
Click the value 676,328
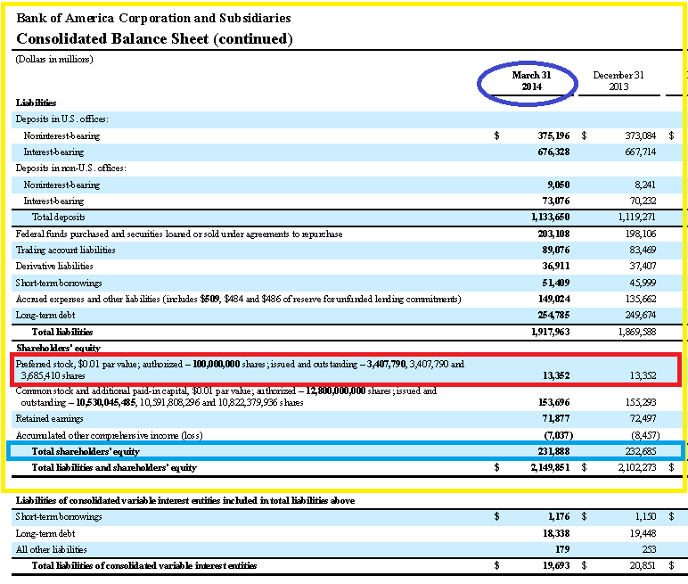(553, 152)
